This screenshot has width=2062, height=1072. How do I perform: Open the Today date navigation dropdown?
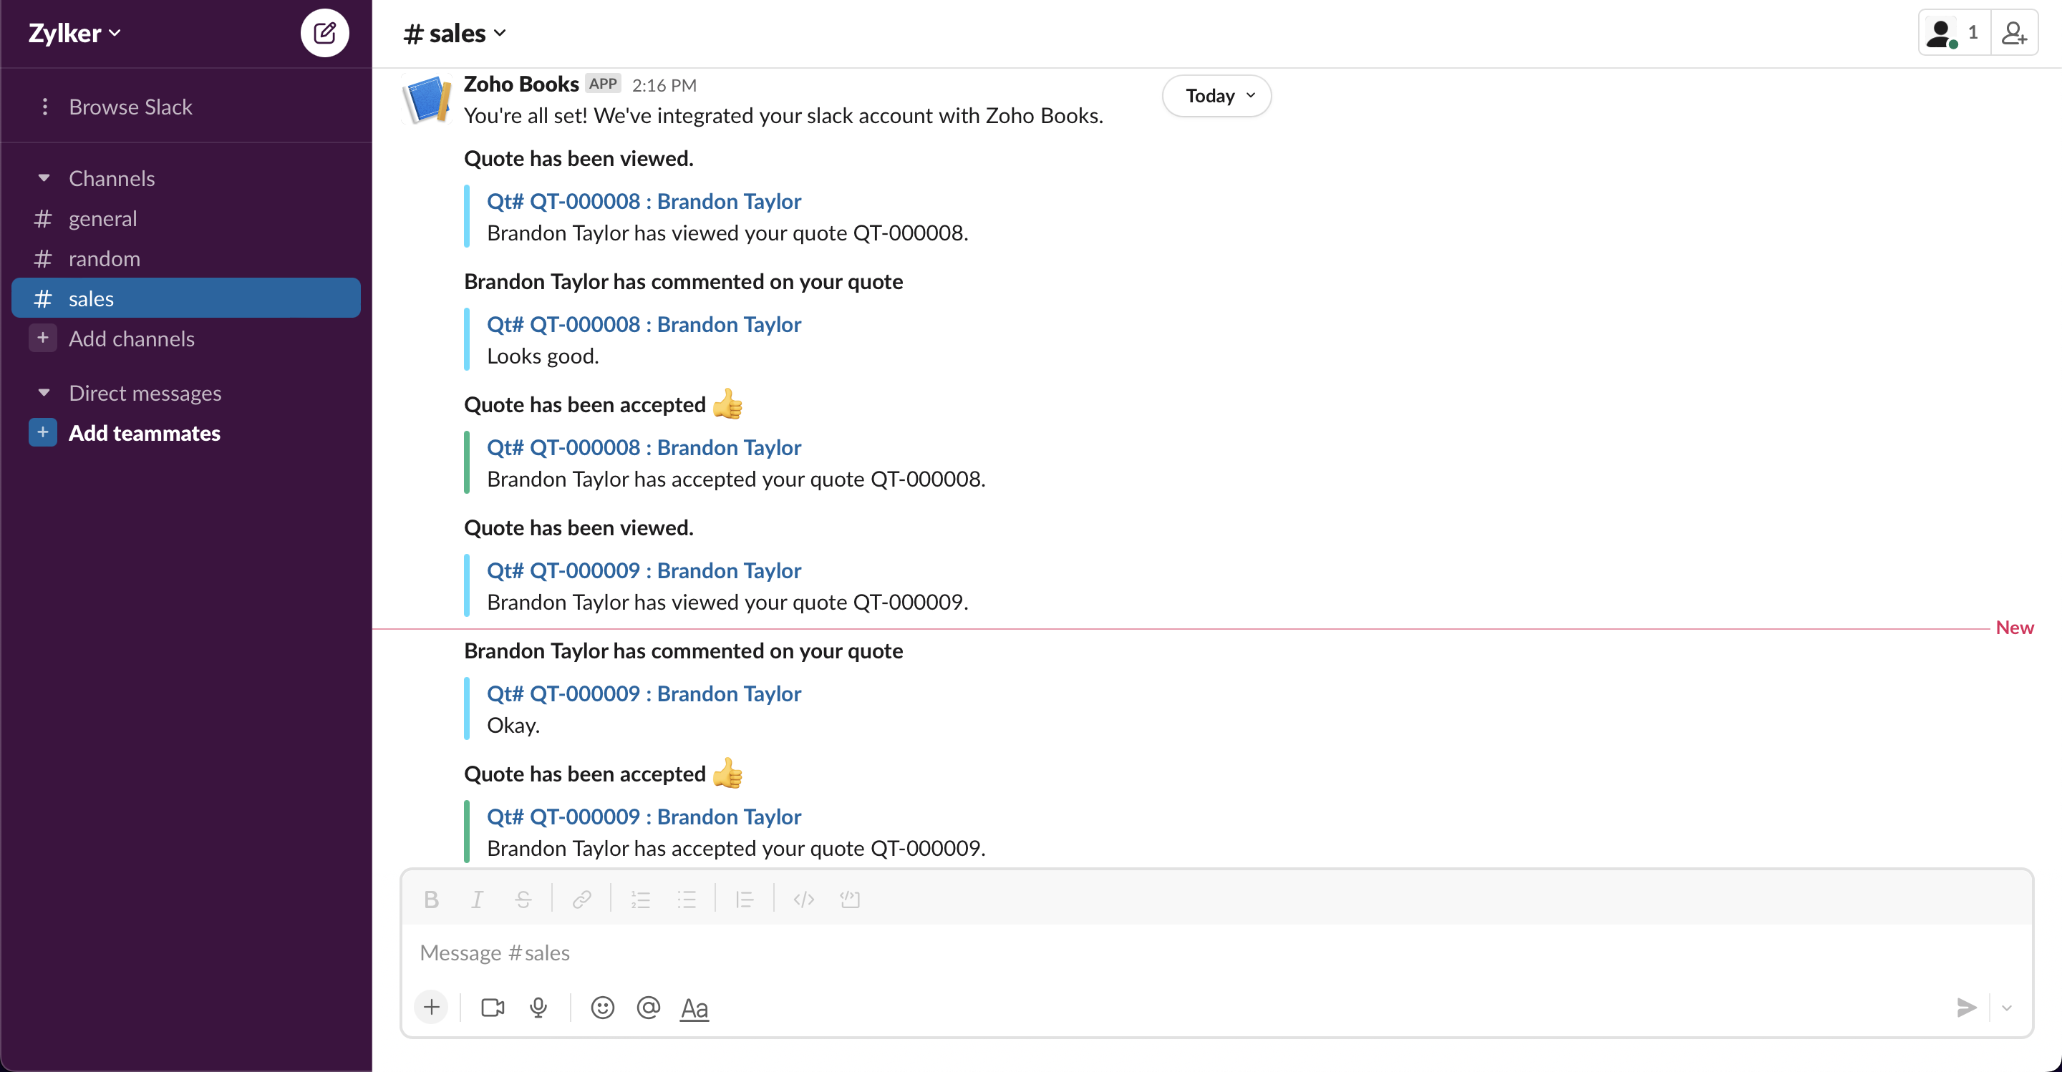tap(1215, 95)
